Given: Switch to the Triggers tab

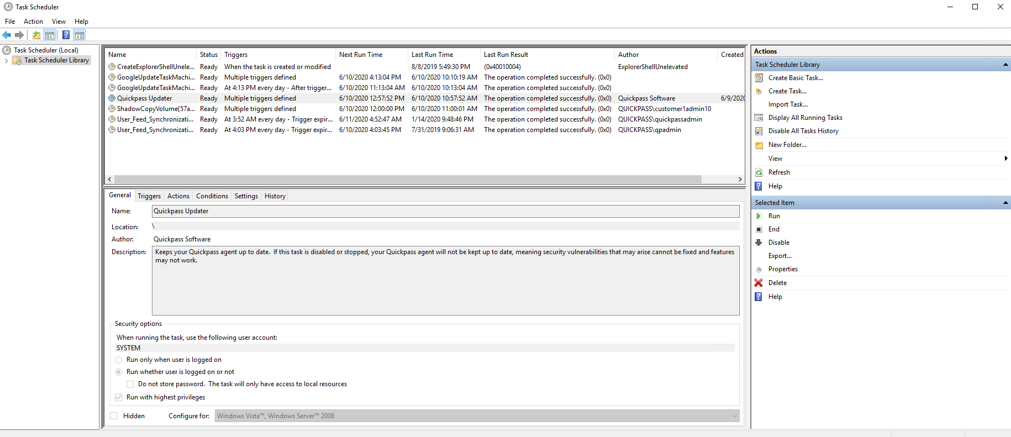Looking at the screenshot, I should pyautogui.click(x=149, y=196).
